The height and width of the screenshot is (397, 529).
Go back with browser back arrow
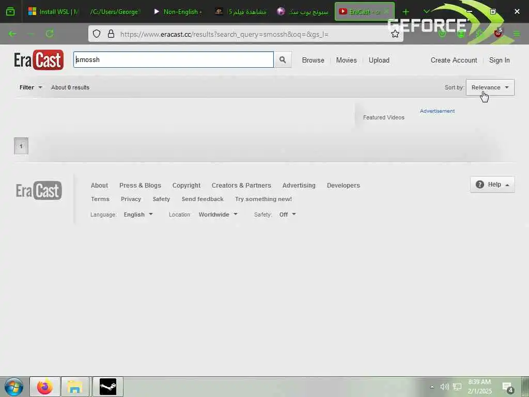pos(12,34)
